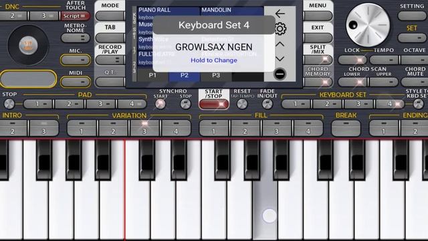Screen dimensions: 428x241
Task: Toggle the MIC. button
Action: click(x=76, y=60)
